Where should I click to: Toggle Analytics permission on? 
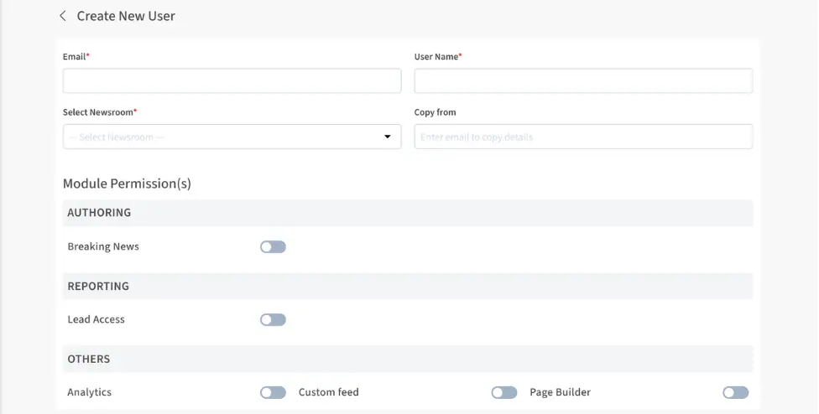(x=274, y=392)
